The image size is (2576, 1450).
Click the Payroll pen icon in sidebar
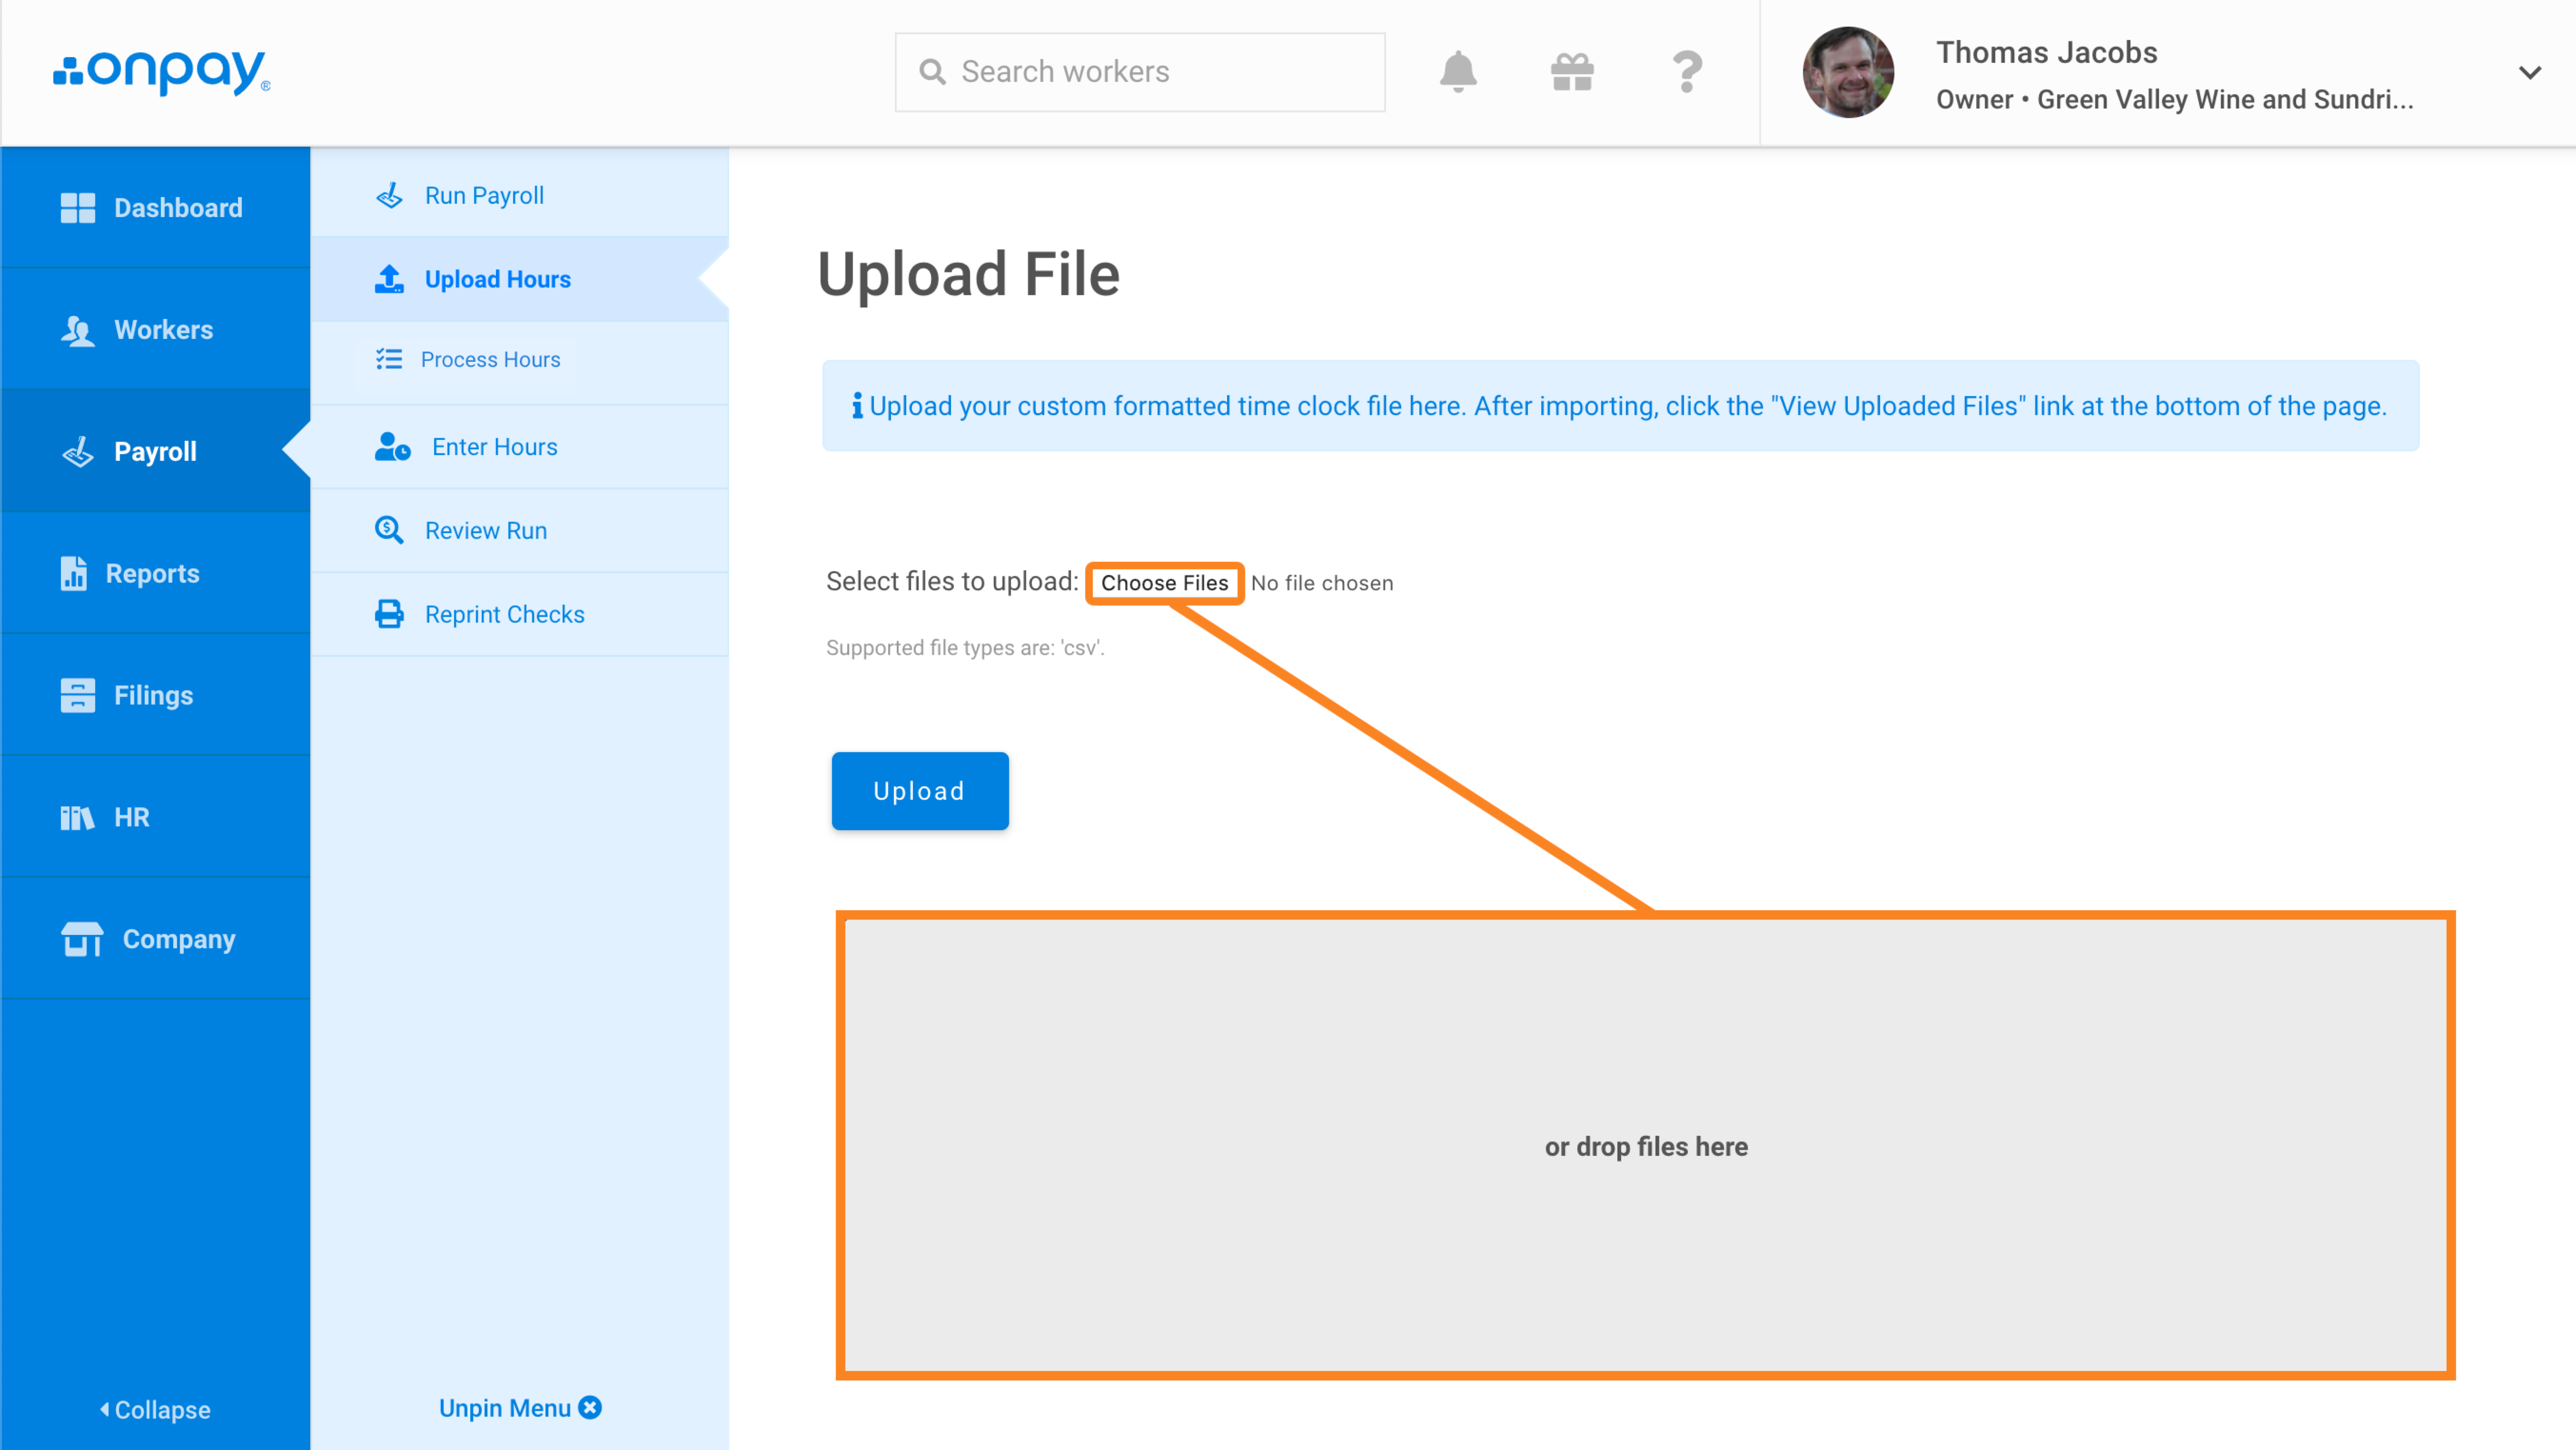pos(77,452)
